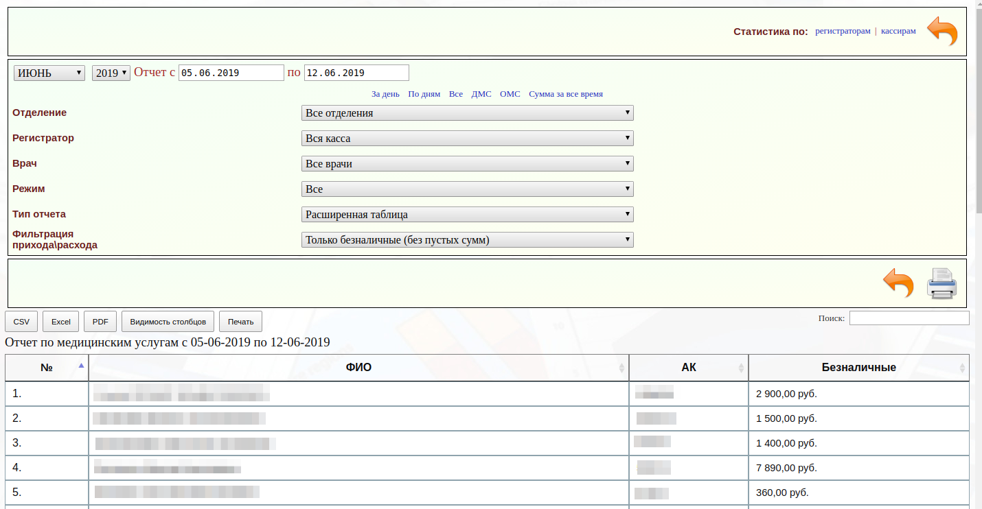
Task: Sort by the № column arrow
Action: click(81, 366)
